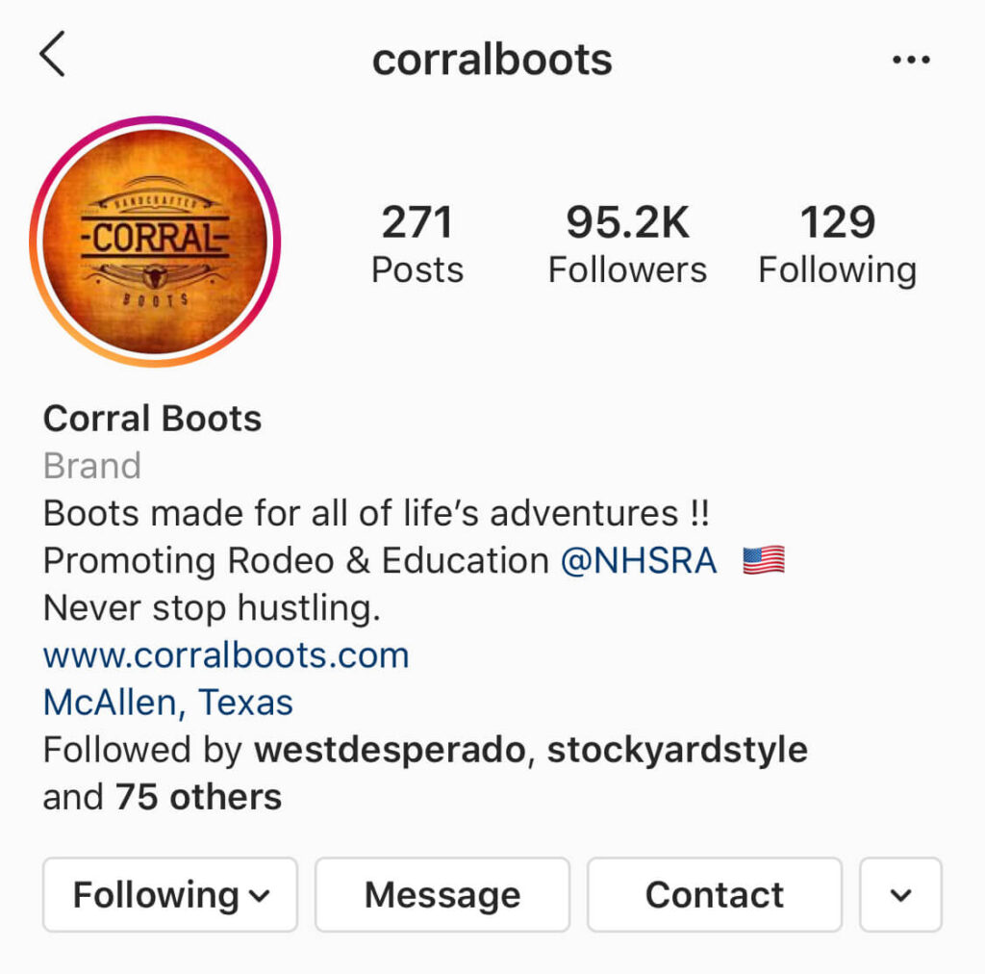Tap the Contact button
The height and width of the screenshot is (974, 985).
tap(715, 894)
